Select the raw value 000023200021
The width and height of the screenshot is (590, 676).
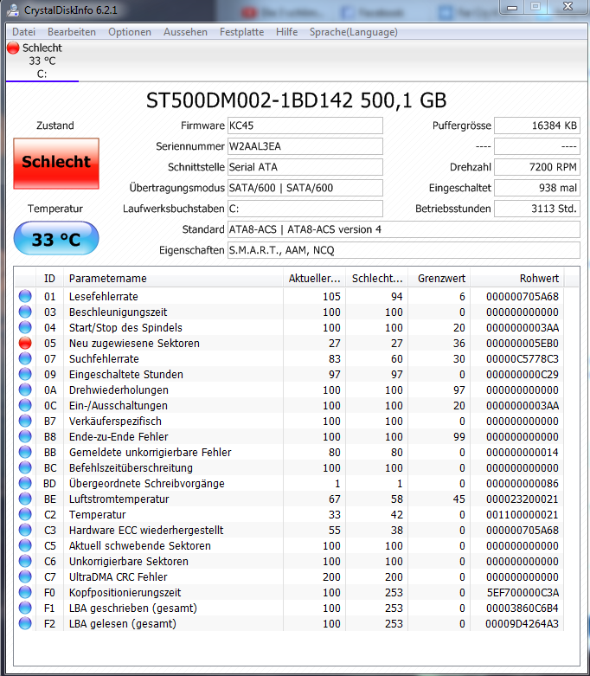[x=523, y=499]
